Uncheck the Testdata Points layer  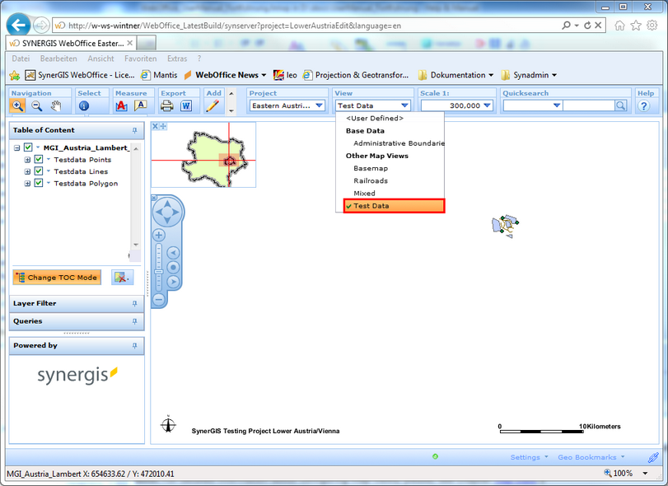[x=38, y=160]
